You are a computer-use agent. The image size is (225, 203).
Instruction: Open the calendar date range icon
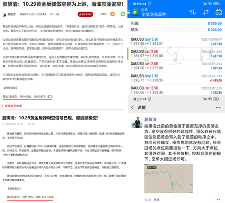pos(218,12)
